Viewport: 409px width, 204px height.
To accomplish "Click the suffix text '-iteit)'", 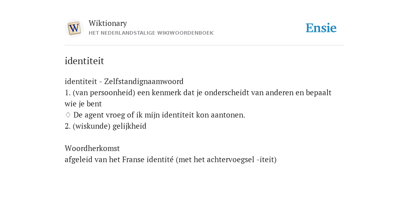I will 266,159.
